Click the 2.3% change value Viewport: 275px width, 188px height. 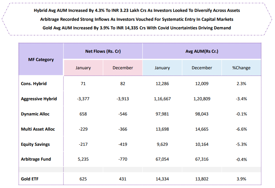point(241,84)
